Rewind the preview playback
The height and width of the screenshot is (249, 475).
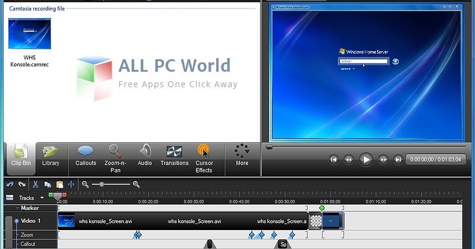click(349, 159)
